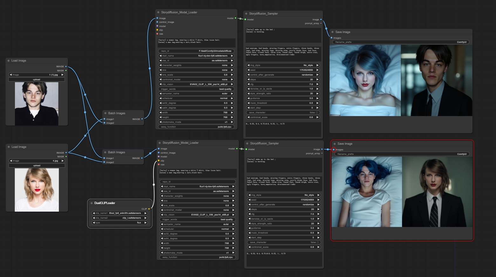Screen dimensions: 496x277
Task: Click prompt_array output port on upper Sampler
Action: click(321, 23)
